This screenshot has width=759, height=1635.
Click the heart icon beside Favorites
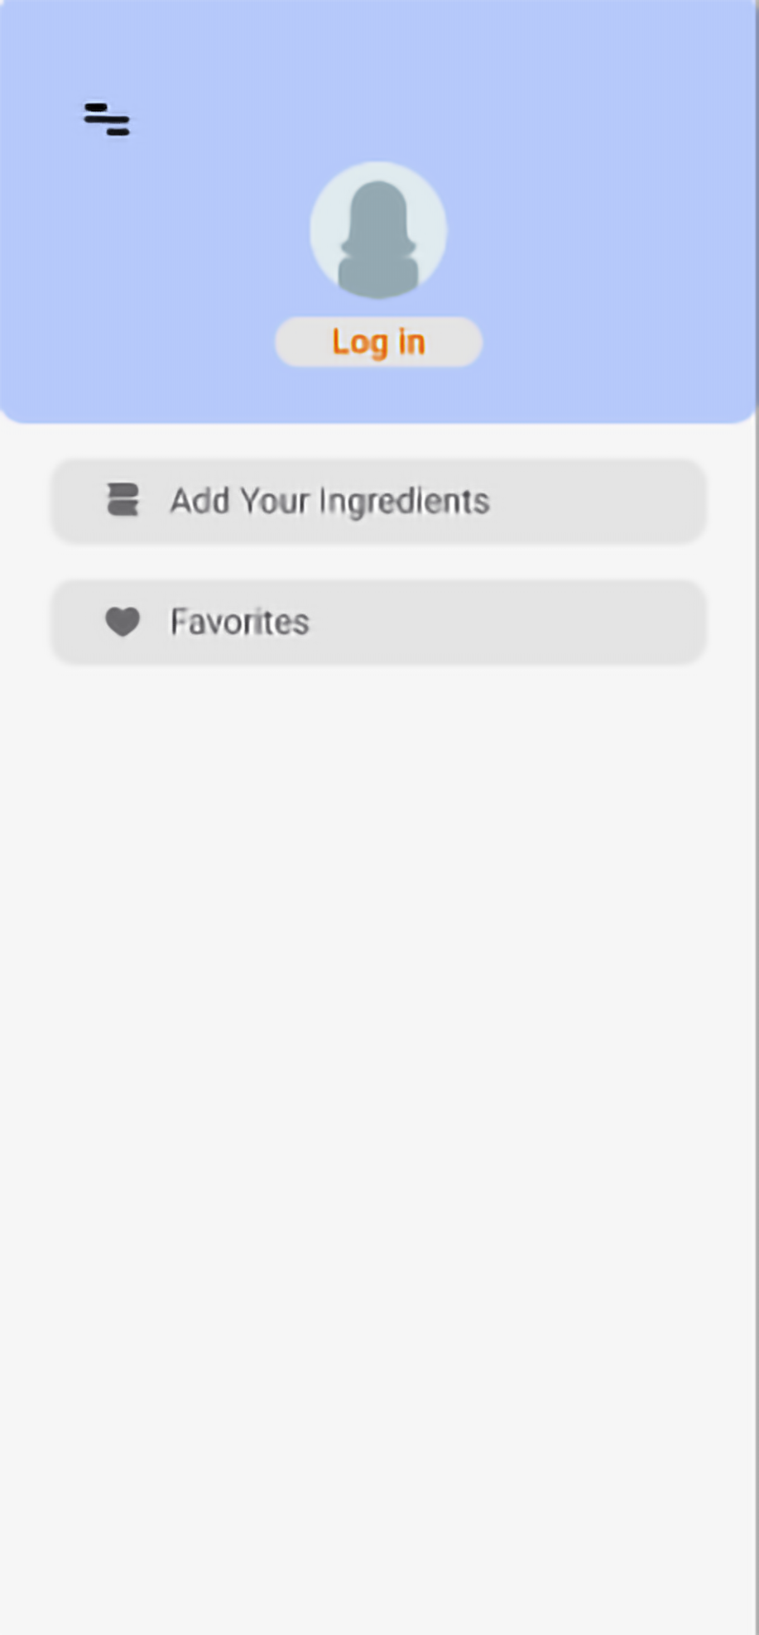122,622
